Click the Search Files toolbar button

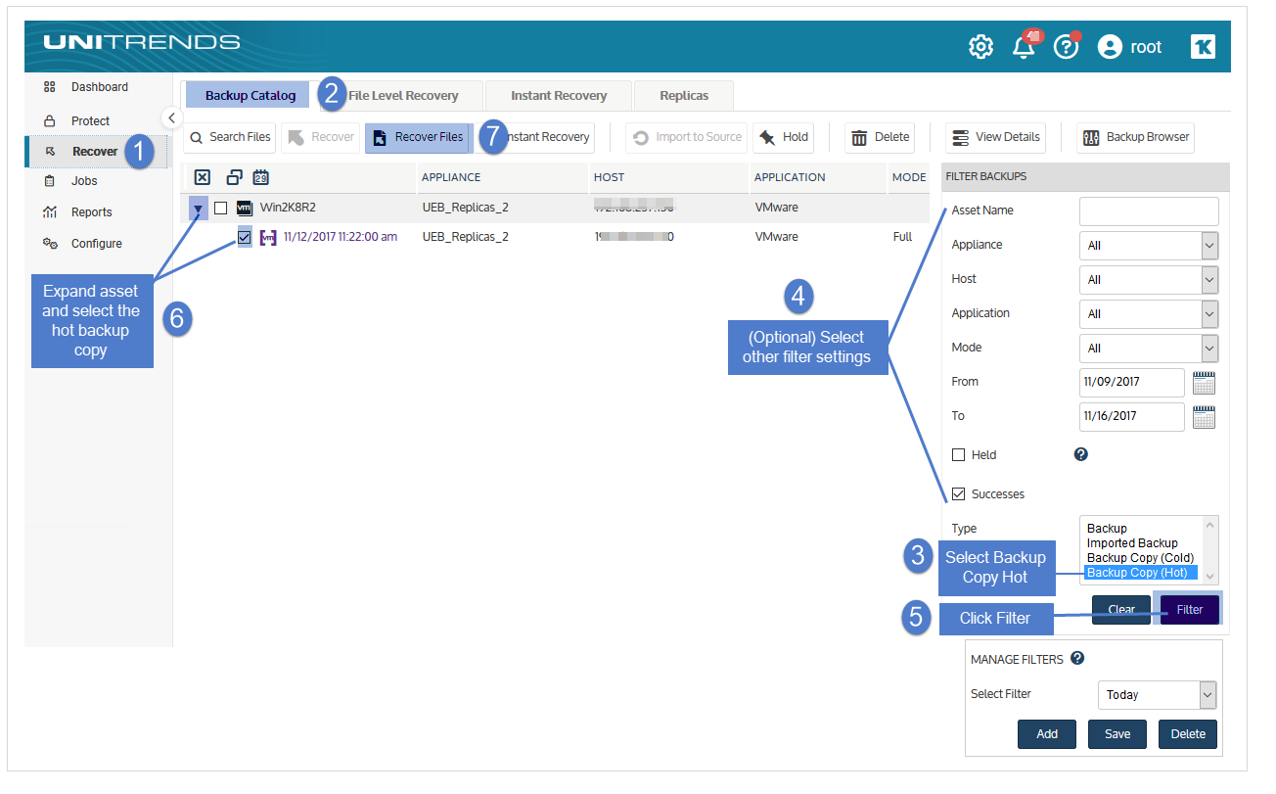pos(230,137)
